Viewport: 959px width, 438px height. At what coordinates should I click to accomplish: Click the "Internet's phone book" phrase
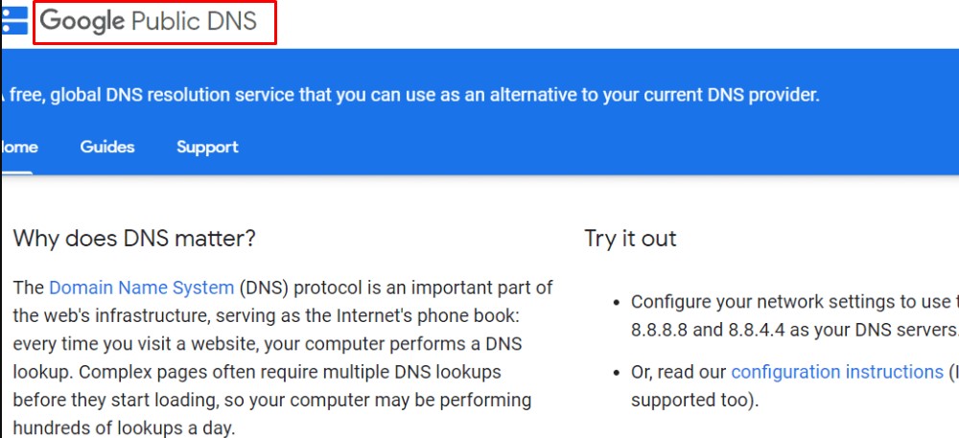pyautogui.click(x=455, y=316)
